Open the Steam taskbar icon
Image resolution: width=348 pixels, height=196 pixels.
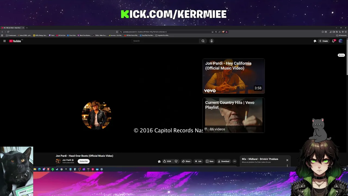[57, 169]
